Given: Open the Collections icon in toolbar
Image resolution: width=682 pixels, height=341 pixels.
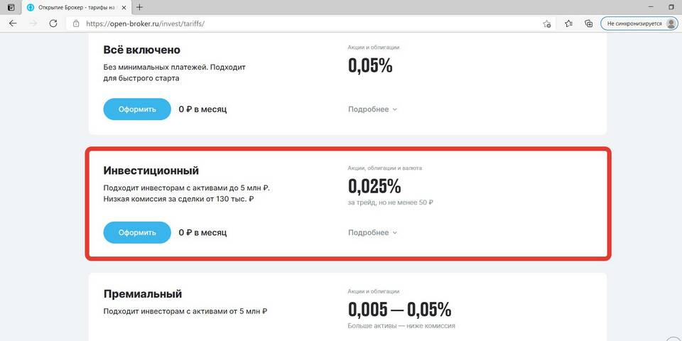Looking at the screenshot, I should 588,23.
